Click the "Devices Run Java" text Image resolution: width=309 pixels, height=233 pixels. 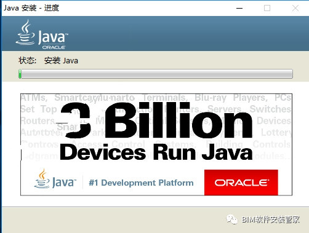pyautogui.click(x=156, y=152)
